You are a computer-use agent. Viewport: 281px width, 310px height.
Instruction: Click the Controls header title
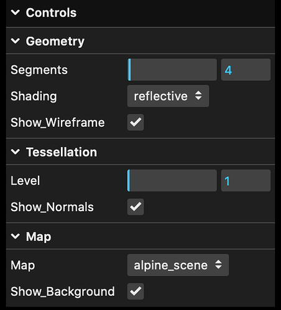coord(51,13)
